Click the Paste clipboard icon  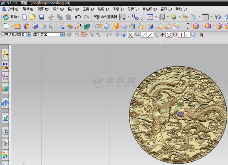[x=68, y=17]
